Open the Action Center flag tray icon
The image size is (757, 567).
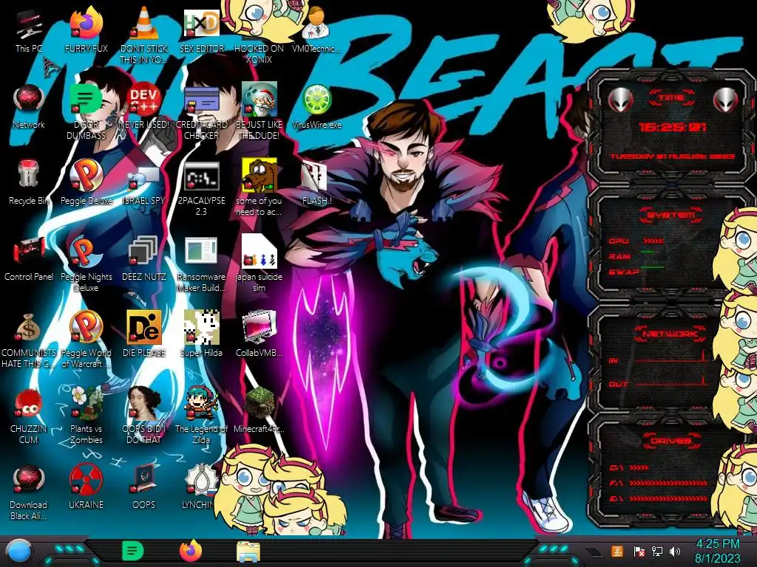(x=639, y=551)
